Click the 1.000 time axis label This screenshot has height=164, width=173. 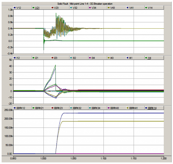coord(43,158)
